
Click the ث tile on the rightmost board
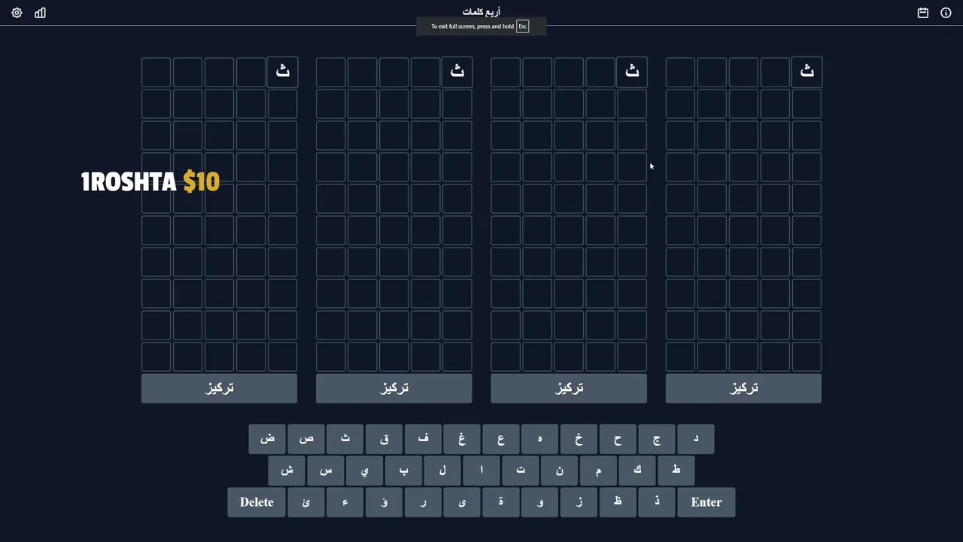tap(807, 72)
